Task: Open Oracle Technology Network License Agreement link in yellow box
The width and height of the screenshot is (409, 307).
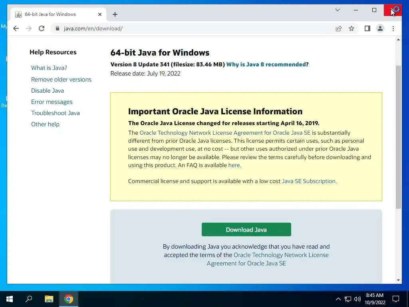Action: [225, 133]
